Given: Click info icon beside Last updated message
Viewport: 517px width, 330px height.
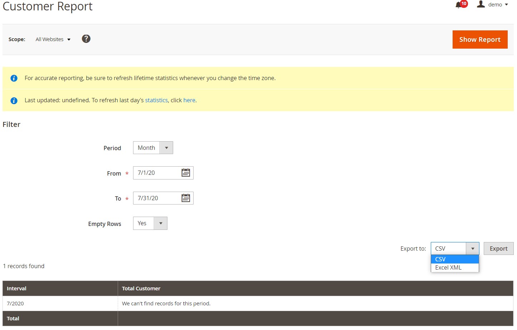Looking at the screenshot, I should tap(14, 100).
